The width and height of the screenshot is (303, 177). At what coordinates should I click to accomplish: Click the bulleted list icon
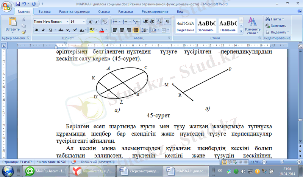click(x=115, y=22)
